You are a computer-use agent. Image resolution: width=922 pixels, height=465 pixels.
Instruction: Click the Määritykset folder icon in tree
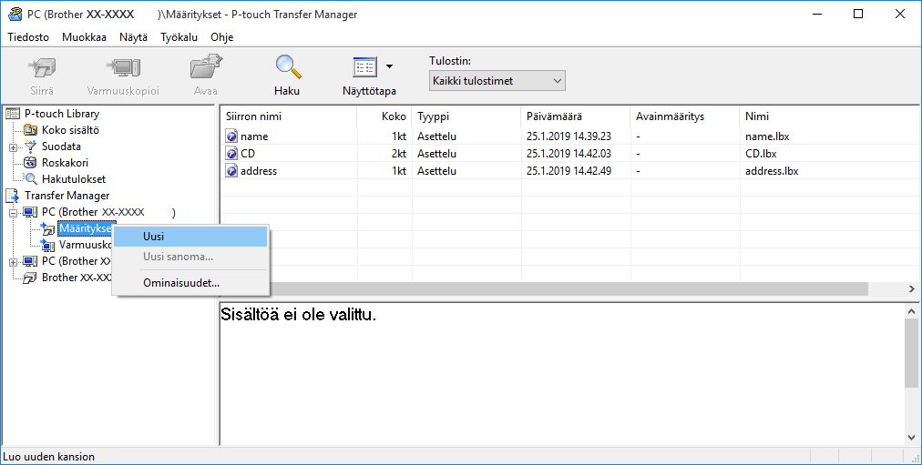[47, 228]
